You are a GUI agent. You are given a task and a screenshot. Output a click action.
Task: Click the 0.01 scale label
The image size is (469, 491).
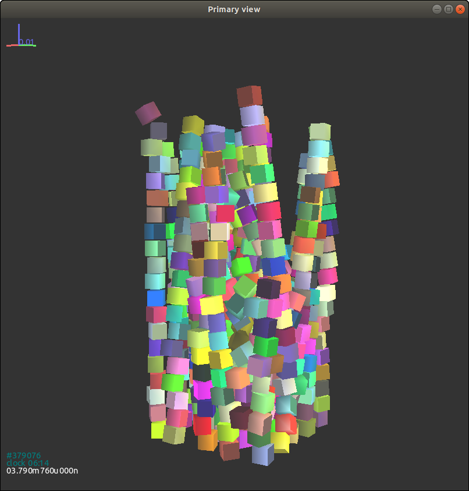coord(27,42)
